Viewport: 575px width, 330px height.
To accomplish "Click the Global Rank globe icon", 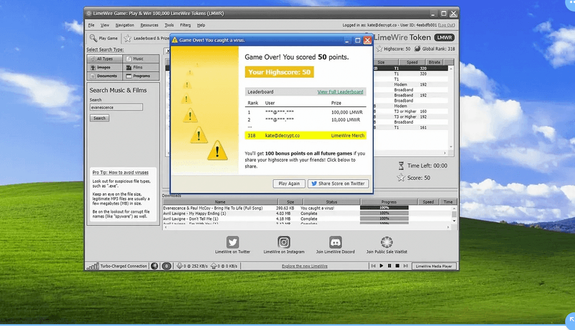I will click(x=418, y=49).
